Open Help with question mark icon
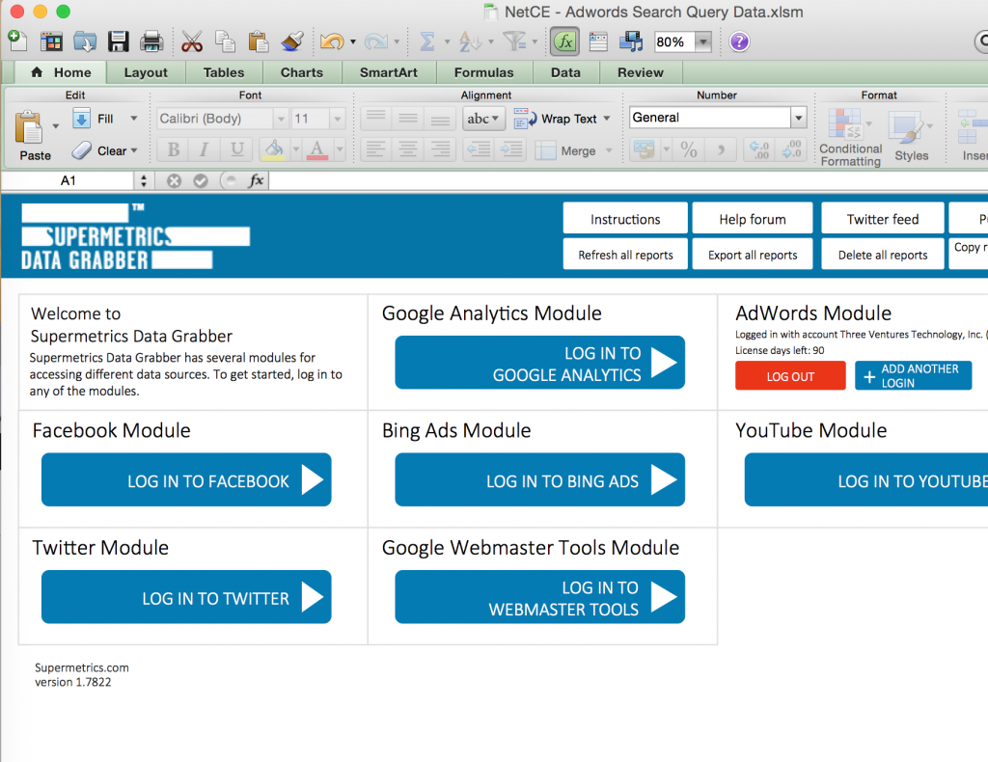Viewport: 988px width, 762px height. tap(739, 42)
